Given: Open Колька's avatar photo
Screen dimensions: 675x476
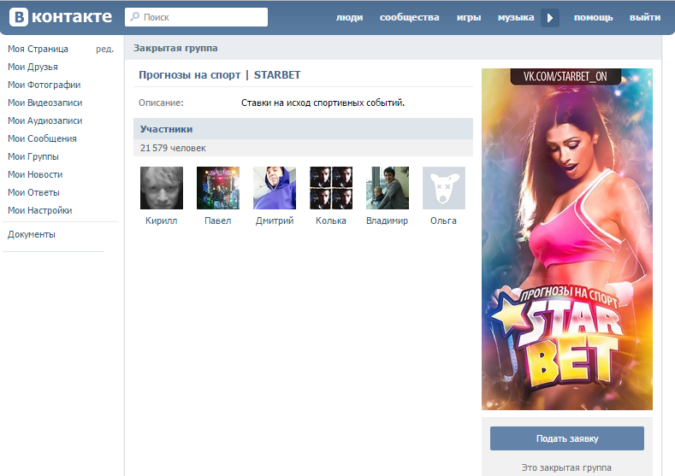Looking at the screenshot, I should pos(330,188).
